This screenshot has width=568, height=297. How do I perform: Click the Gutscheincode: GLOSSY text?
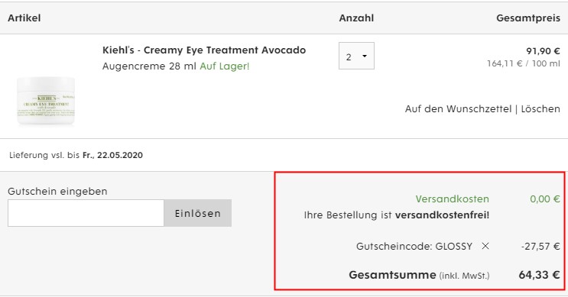coord(414,247)
